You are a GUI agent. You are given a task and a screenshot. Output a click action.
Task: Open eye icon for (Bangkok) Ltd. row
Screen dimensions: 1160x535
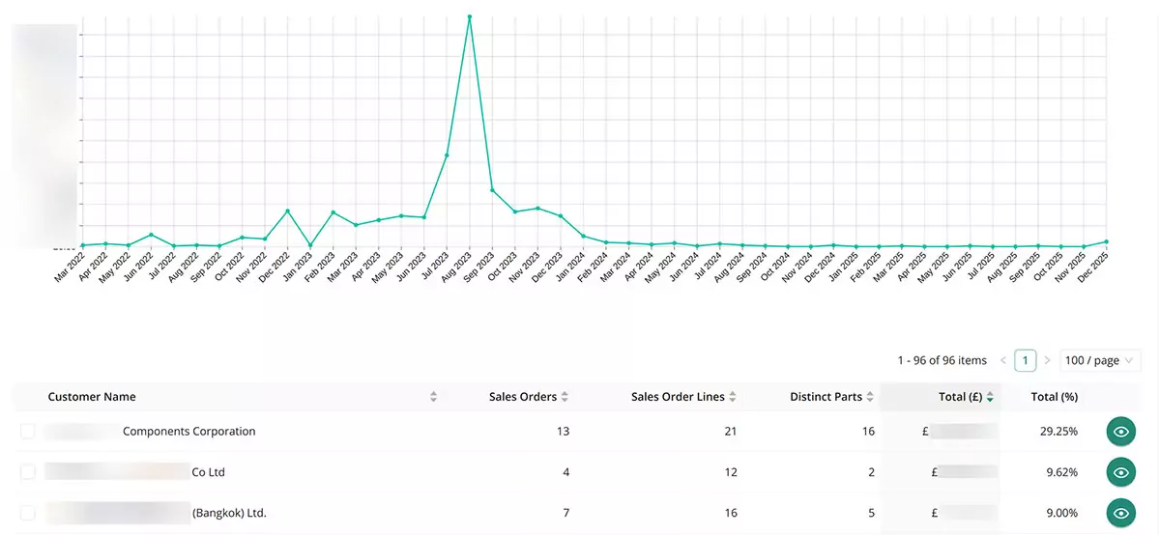point(1120,513)
